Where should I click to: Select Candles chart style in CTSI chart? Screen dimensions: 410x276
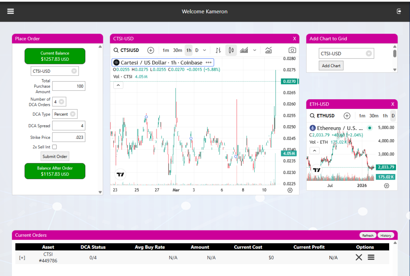[x=231, y=50]
